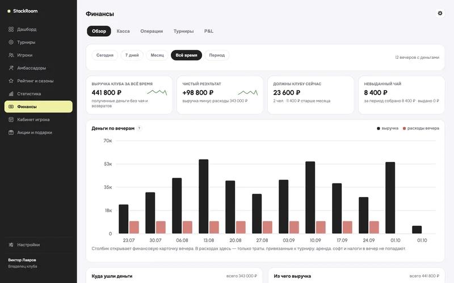Click the short last bar labeled 01.10
The height and width of the screenshot is (283, 454).
[x=417, y=230]
